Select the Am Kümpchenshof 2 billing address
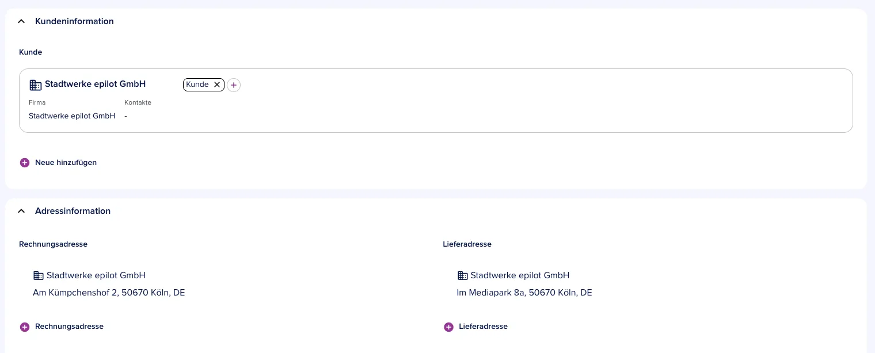Image resolution: width=875 pixels, height=353 pixels. [x=109, y=293]
